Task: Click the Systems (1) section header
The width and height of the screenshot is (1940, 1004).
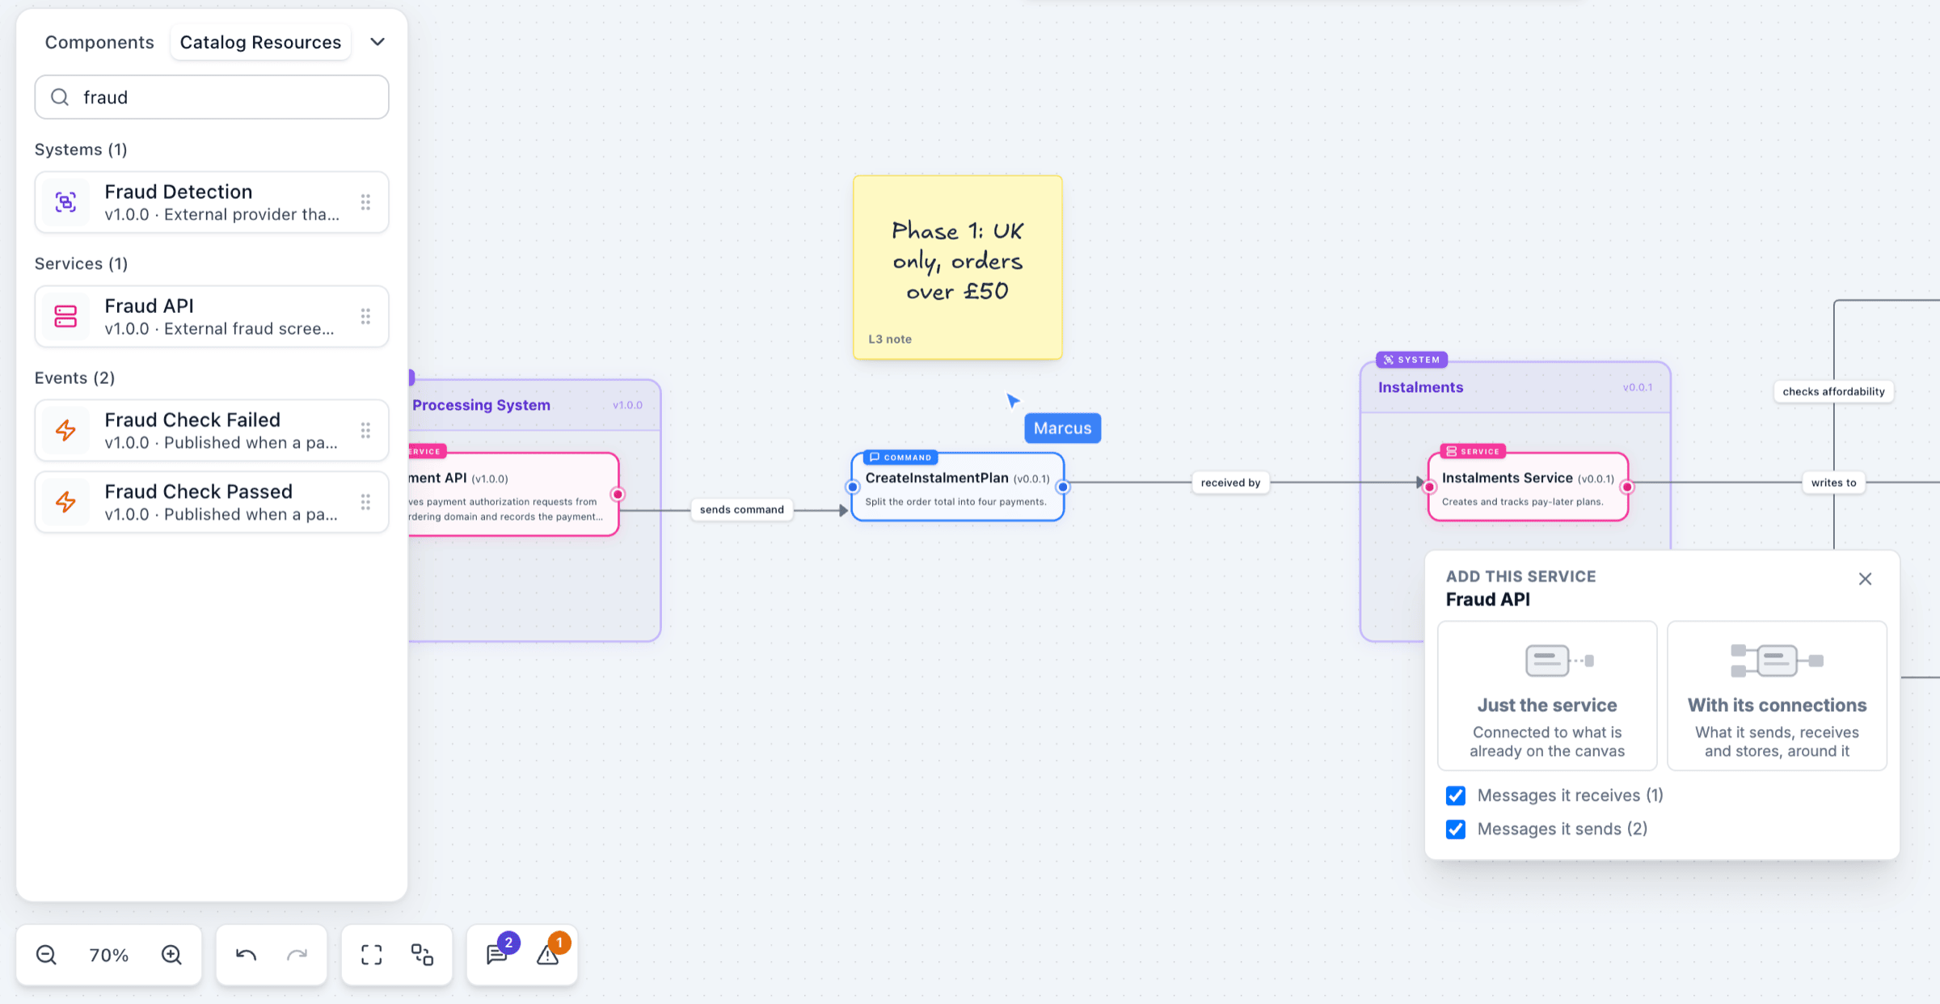Action: (81, 150)
